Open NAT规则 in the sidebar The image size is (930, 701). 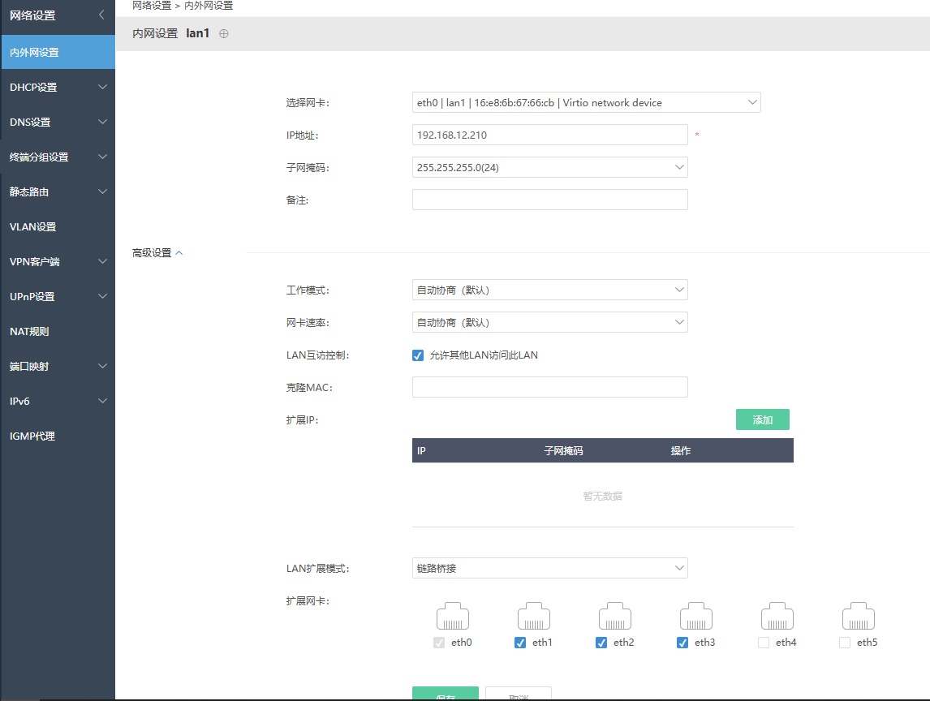pyautogui.click(x=29, y=332)
